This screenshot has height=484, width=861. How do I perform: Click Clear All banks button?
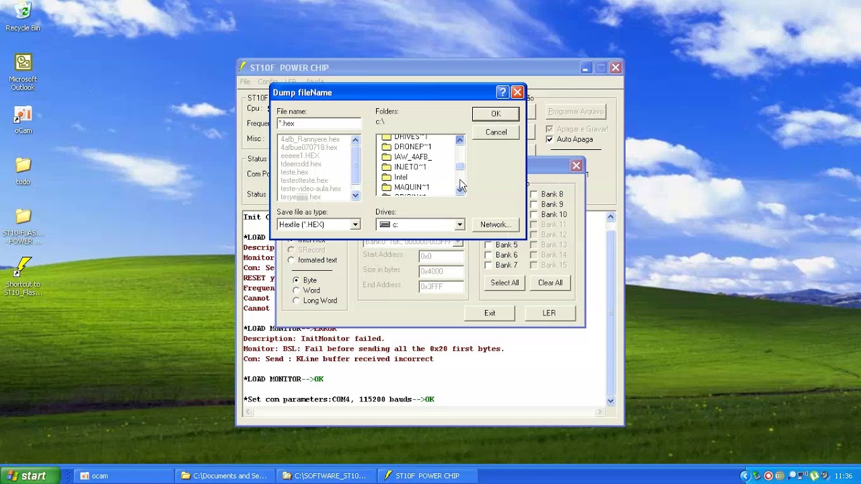point(550,283)
